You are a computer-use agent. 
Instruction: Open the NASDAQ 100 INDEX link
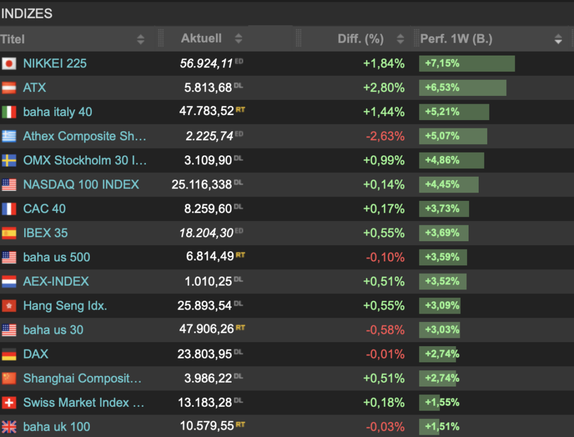pyautogui.click(x=81, y=185)
